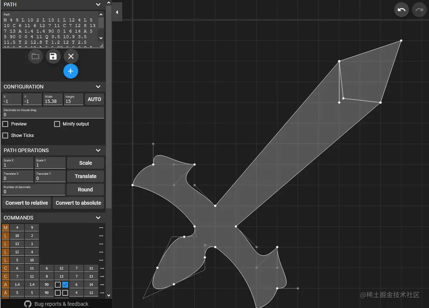This screenshot has width=429, height=308.
Task: Click the Scale Y field
Action: coord(50,163)
